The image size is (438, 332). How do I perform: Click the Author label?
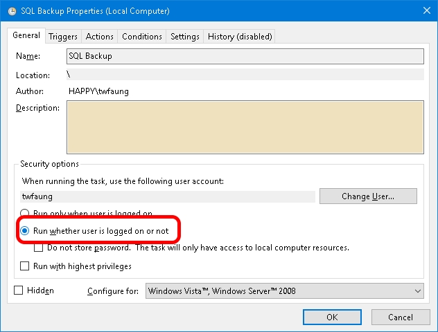point(30,91)
